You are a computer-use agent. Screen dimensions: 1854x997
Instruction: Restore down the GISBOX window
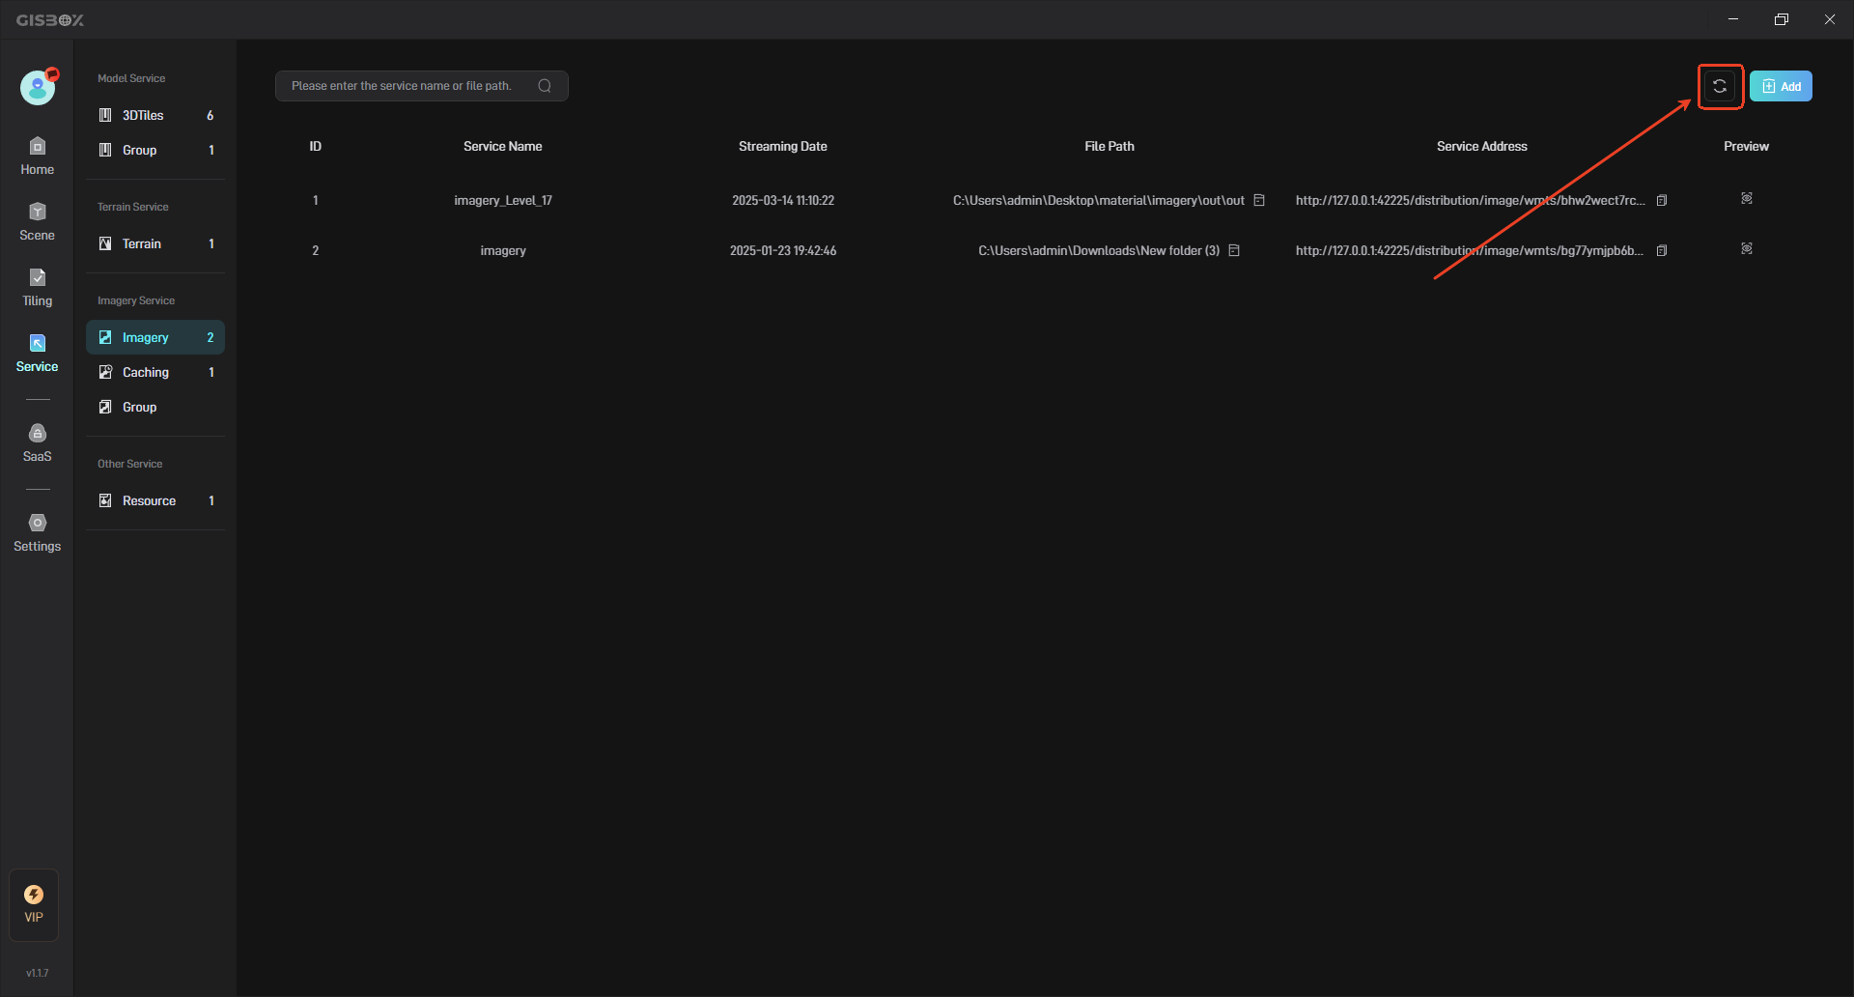(x=1782, y=19)
